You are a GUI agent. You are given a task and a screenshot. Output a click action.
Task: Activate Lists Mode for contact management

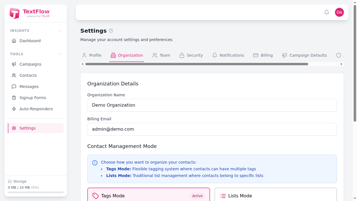pos(275,195)
